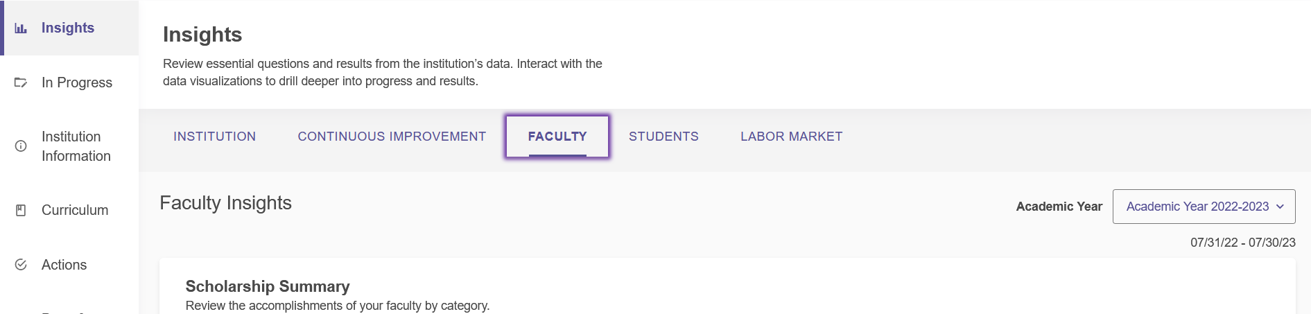Click the Institution Information info icon
The width and height of the screenshot is (1311, 314).
pyautogui.click(x=21, y=146)
